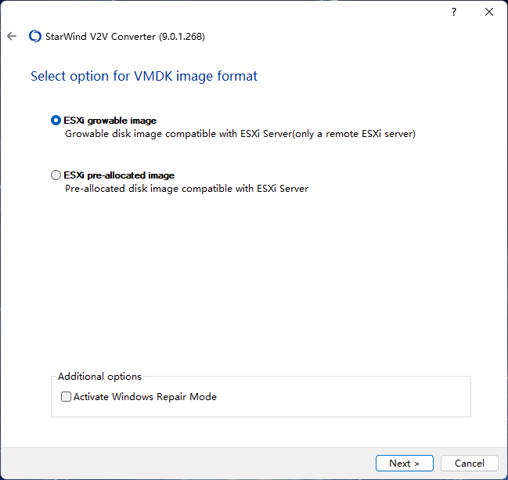
Task: Click the bold 'ESXi pre-allocated image' label text
Action: point(119,175)
